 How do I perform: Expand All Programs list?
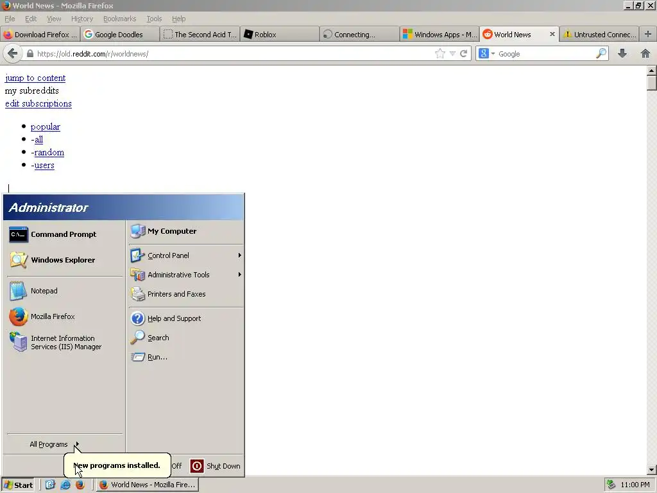tap(55, 444)
